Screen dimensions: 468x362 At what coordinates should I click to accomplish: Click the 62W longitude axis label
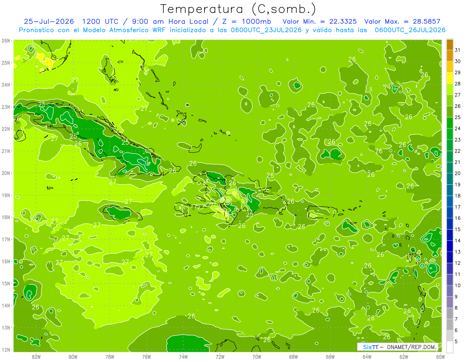coord(404,357)
